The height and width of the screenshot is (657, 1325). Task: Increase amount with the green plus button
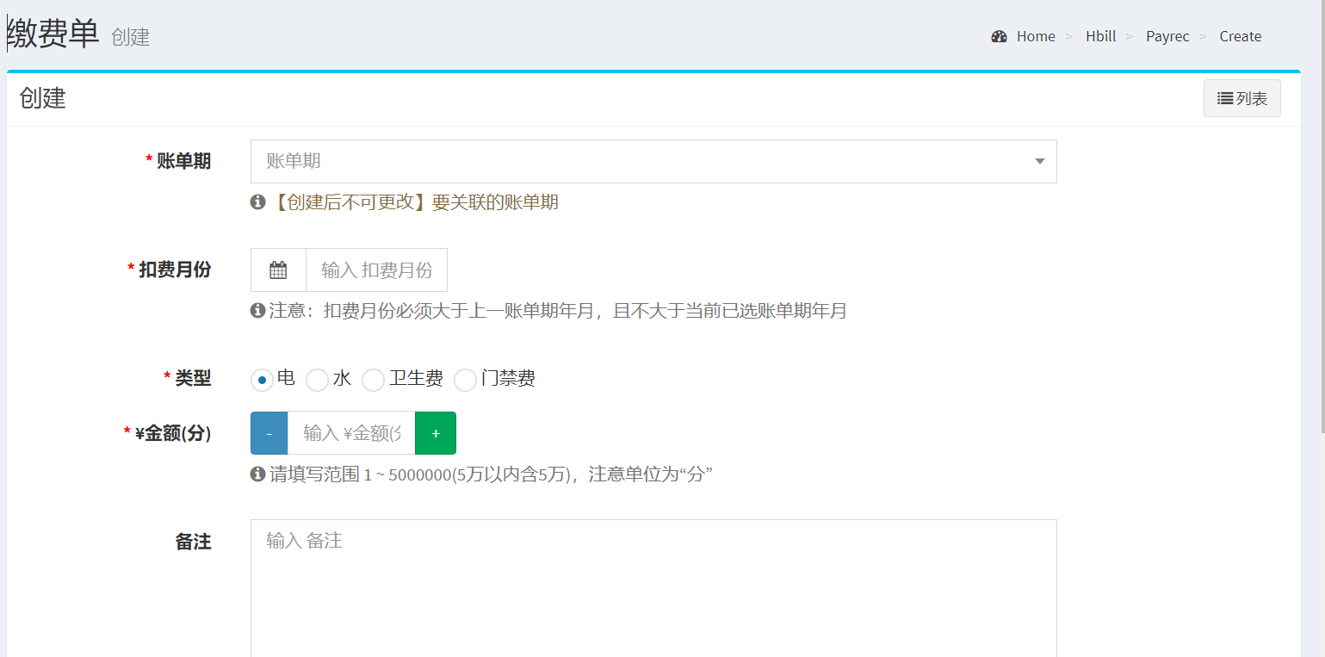(436, 433)
